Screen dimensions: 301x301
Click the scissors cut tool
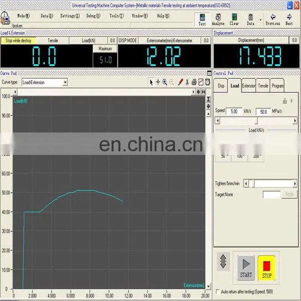[x=187, y=82]
